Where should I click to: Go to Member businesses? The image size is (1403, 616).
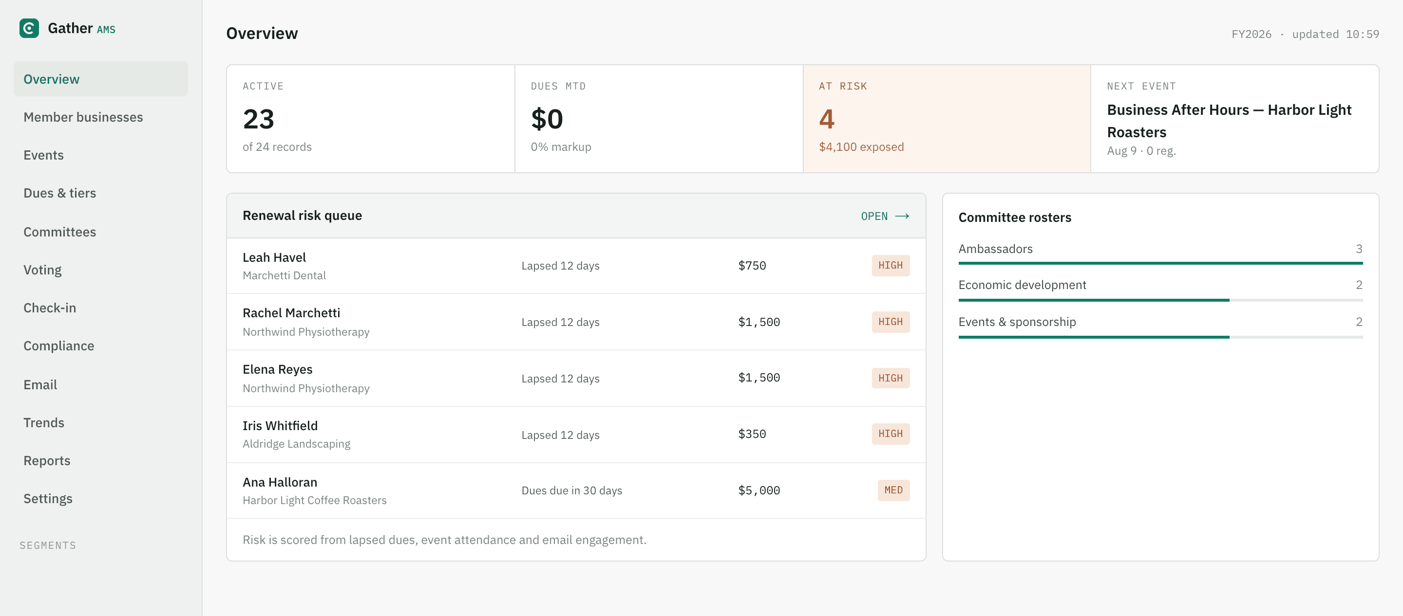[x=101, y=117]
